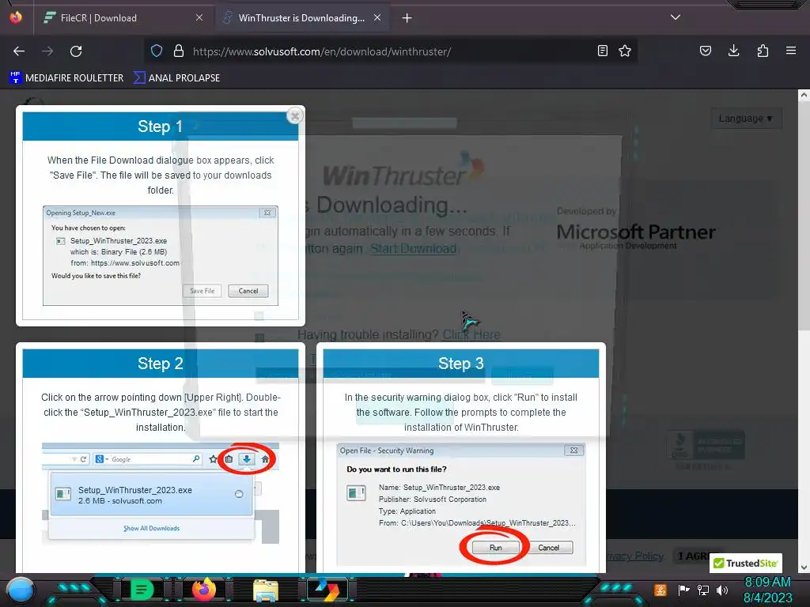Reload the current page
810x607 pixels.
pos(76,51)
